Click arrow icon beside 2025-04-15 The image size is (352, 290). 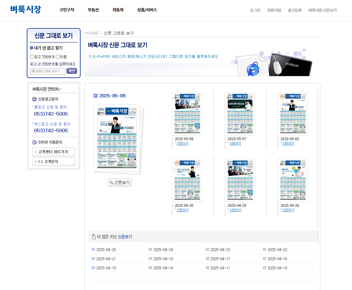pos(93,268)
